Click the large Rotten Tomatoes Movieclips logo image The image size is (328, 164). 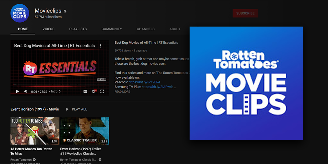coord(246,83)
